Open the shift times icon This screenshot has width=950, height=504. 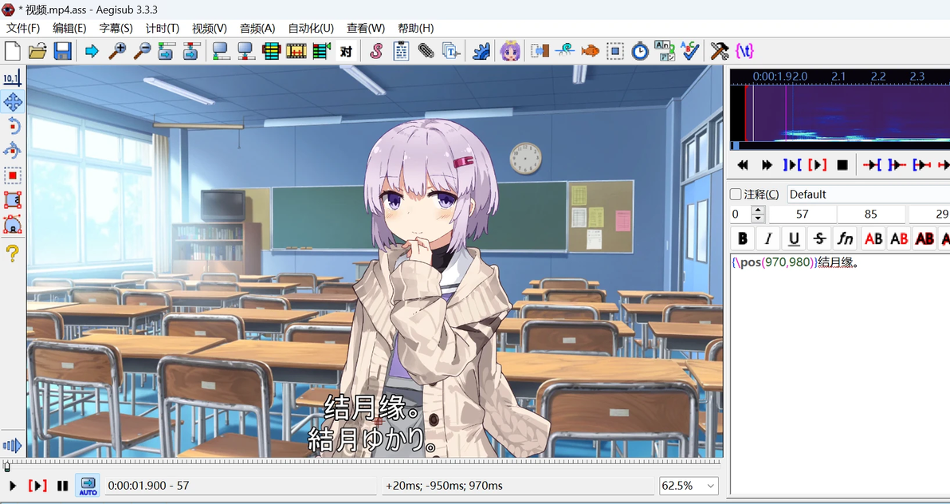[x=540, y=52]
